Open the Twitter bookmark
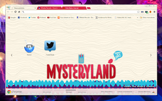 click(x=32, y=18)
